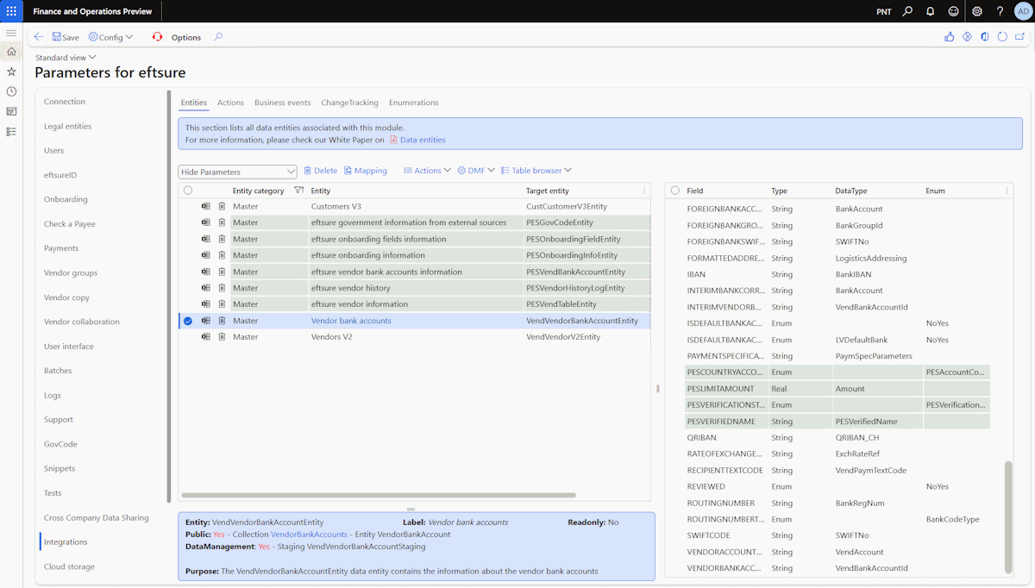1035x588 pixels.
Task: Refresh the page with the circular arrow
Action: 1002,37
